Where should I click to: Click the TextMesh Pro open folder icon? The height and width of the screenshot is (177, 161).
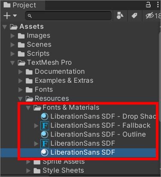click(21, 63)
